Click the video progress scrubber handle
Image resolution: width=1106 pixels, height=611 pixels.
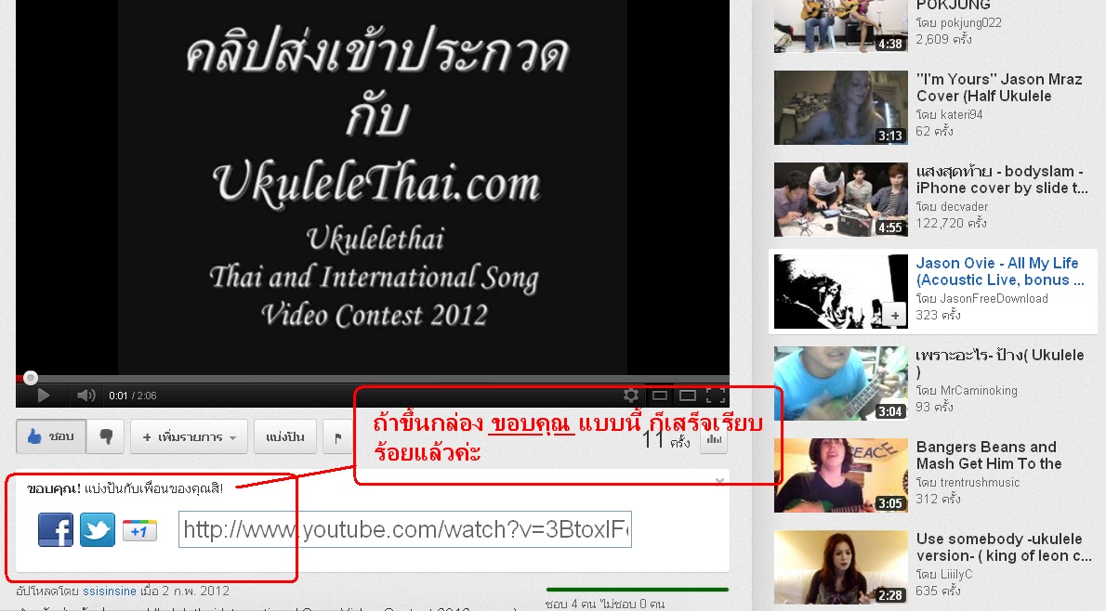tap(31, 379)
